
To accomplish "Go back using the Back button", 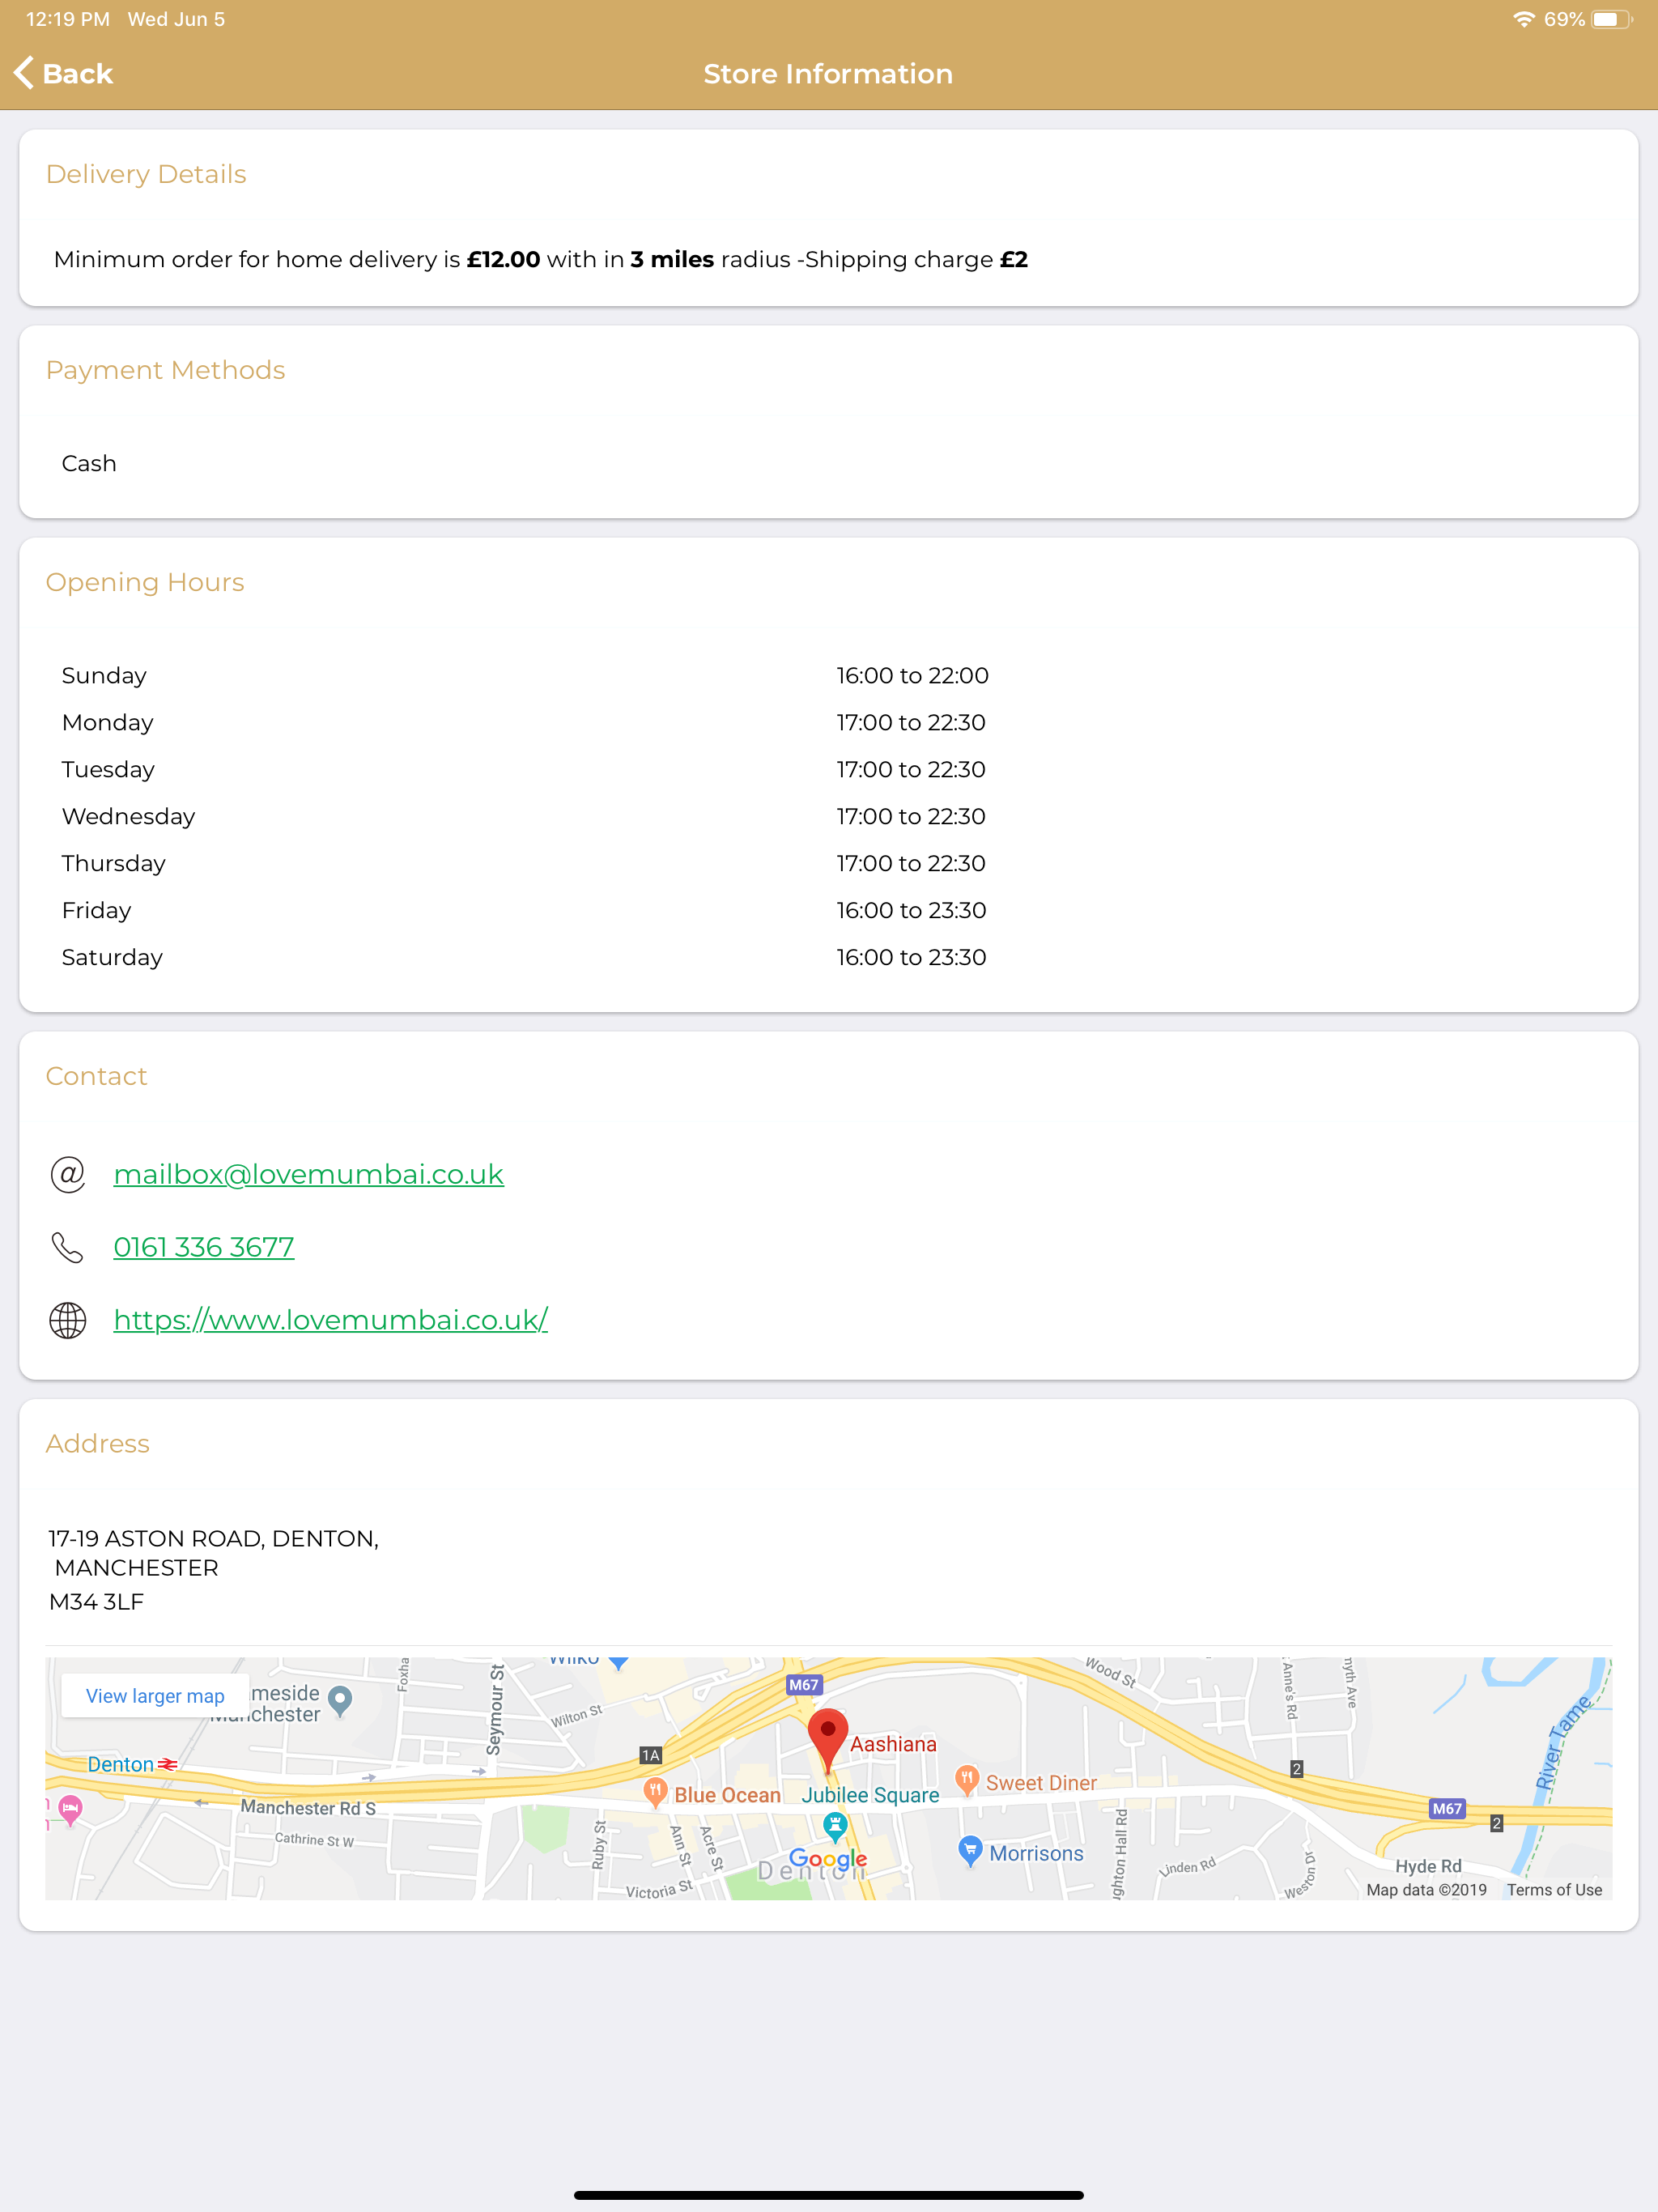I will coord(63,74).
